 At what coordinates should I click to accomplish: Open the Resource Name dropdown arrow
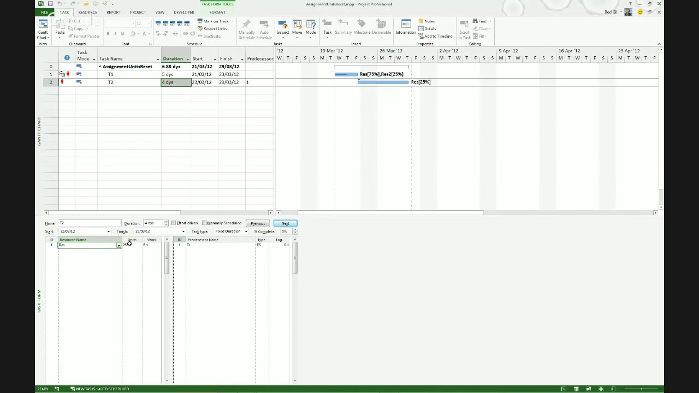pos(119,245)
